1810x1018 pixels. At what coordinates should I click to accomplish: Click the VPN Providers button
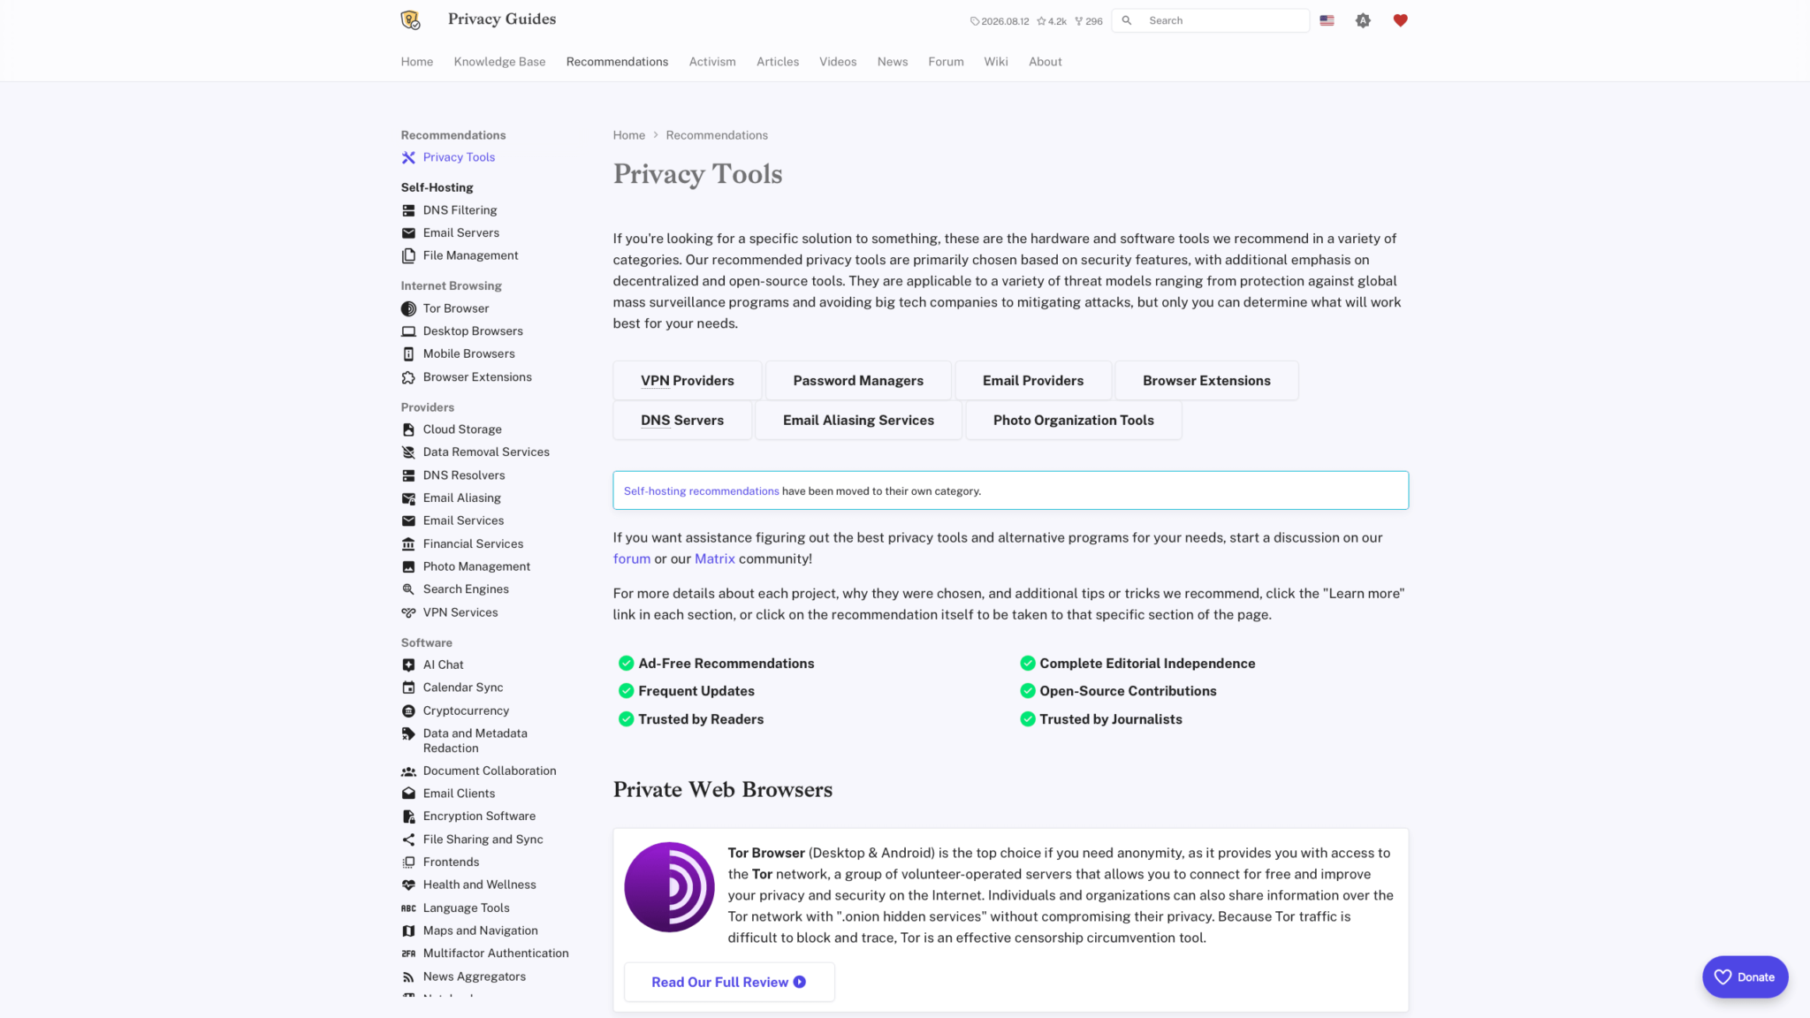click(x=688, y=381)
